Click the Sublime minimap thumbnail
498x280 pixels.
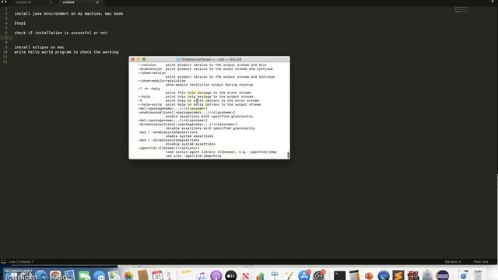click(461, 9)
